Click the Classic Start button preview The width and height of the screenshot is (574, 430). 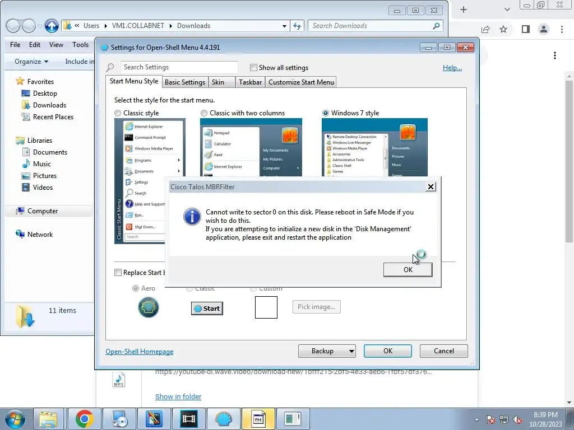(207, 309)
